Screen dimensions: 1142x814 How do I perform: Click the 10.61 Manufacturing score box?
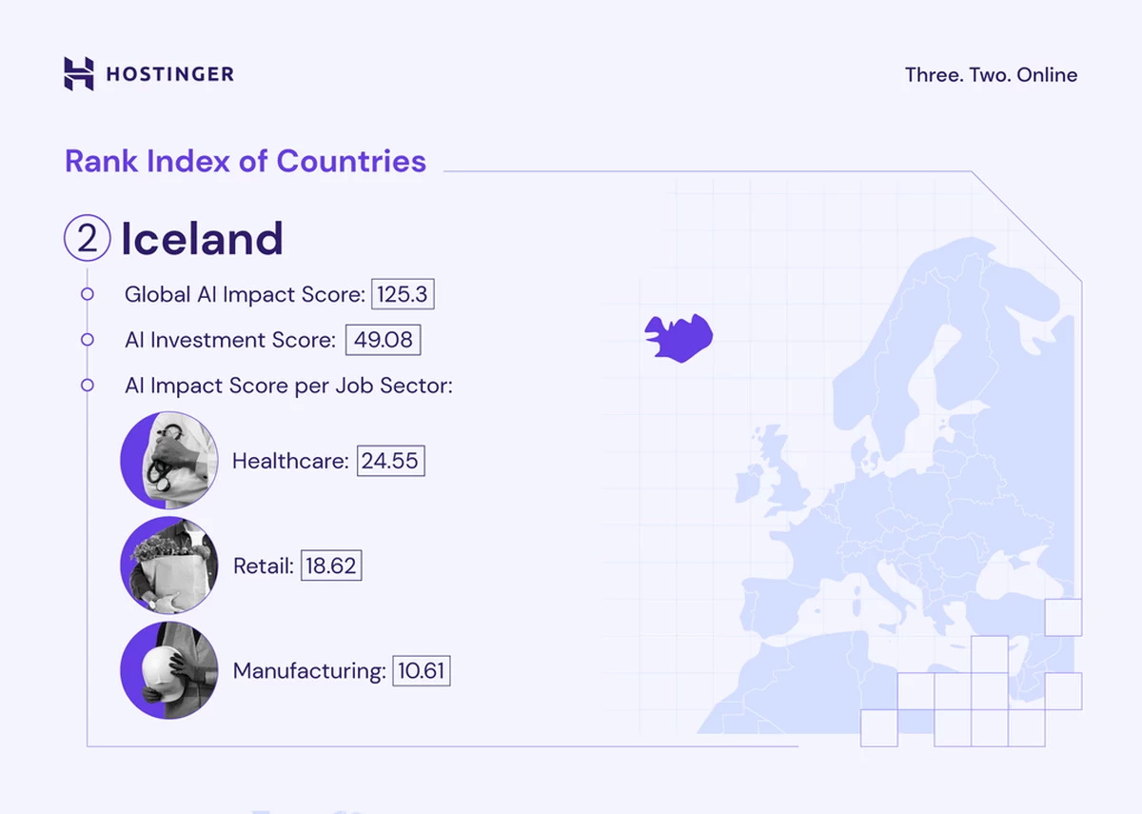point(421,670)
